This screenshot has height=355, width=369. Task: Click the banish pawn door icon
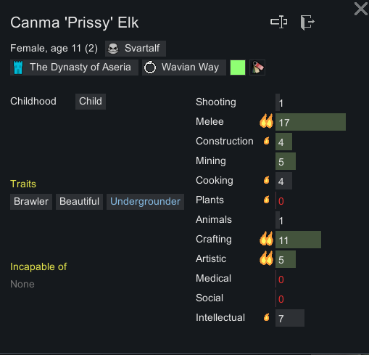pyautogui.click(x=307, y=23)
